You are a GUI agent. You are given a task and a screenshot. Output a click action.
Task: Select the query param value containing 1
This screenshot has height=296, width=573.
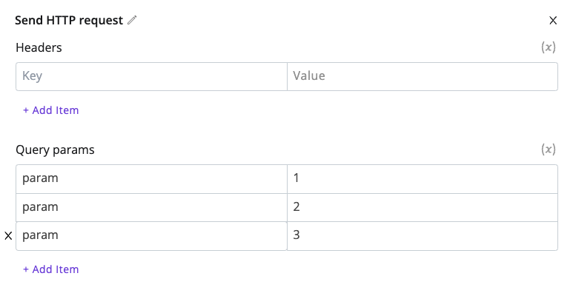(423, 179)
